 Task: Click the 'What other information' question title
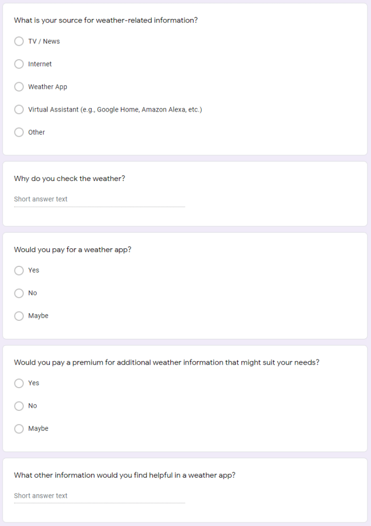coord(125,476)
